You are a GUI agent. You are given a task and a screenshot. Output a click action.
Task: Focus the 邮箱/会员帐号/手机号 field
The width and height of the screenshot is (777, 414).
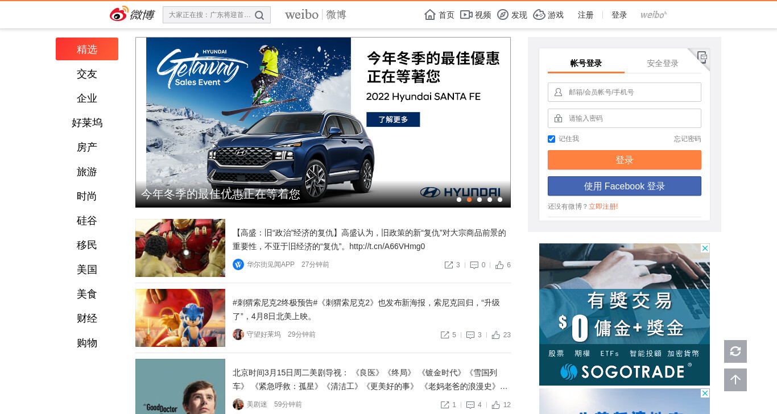click(x=625, y=92)
